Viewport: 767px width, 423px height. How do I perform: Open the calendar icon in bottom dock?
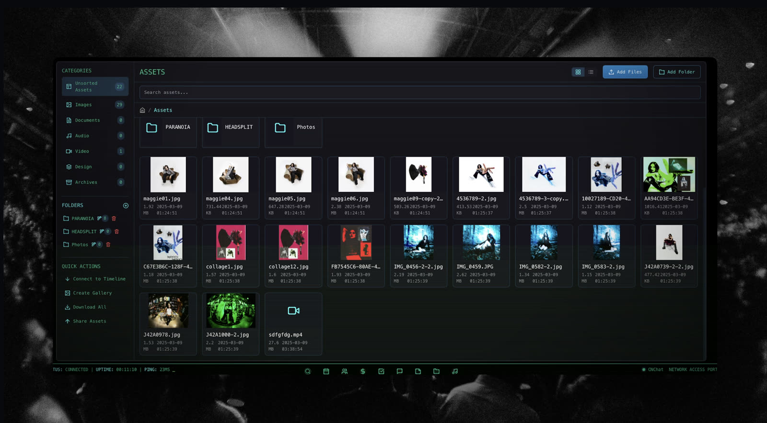(326, 371)
